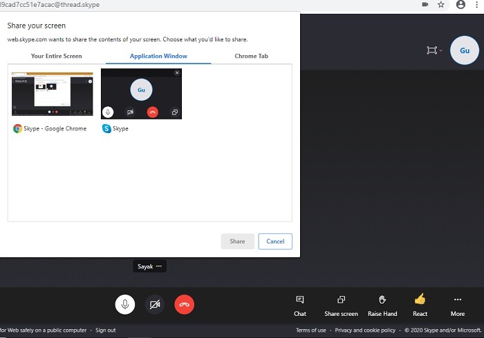This screenshot has width=484, height=338.
Task: Open React thumbs-up menu
Action: click(420, 306)
